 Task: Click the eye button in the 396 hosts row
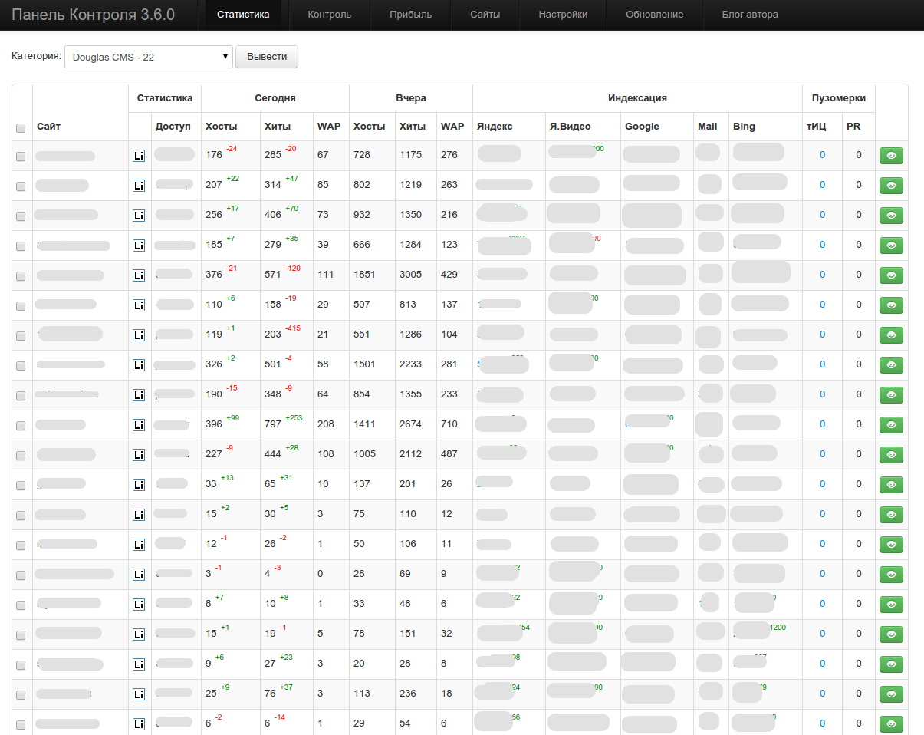891,425
